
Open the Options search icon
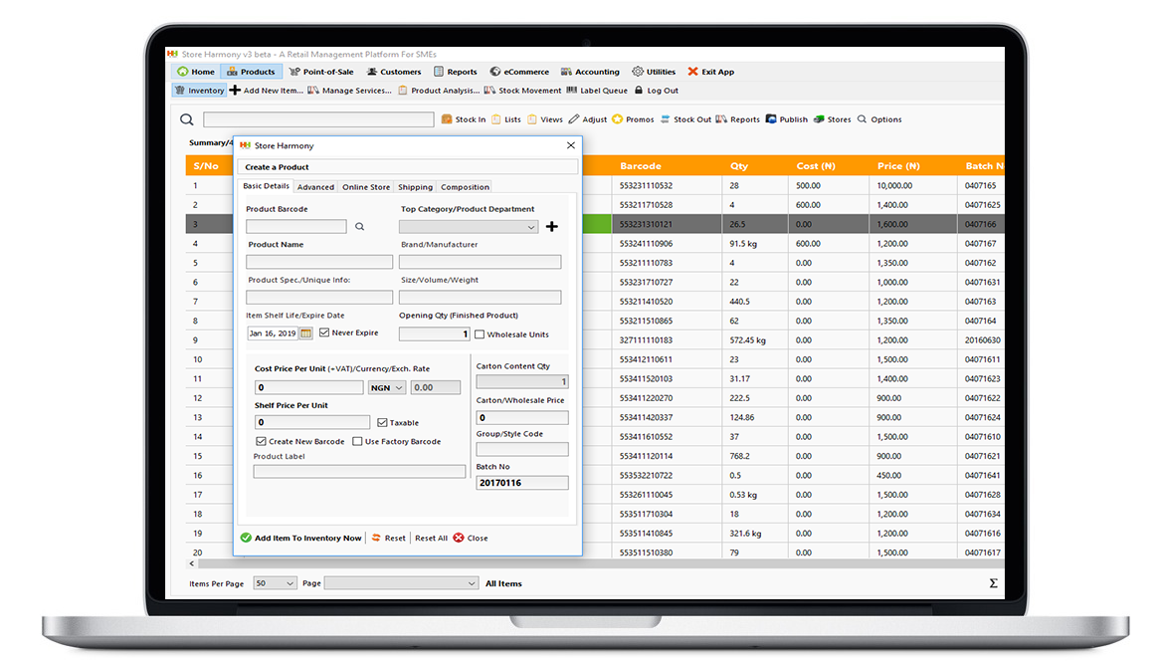[x=862, y=118]
